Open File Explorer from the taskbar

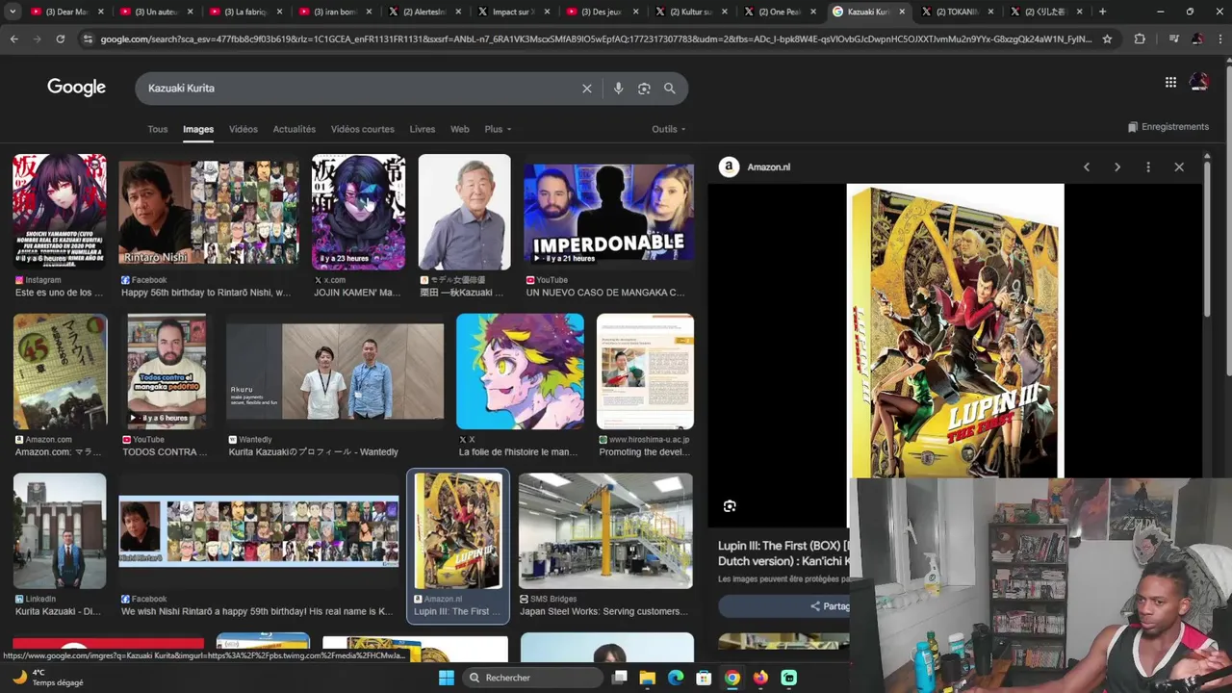pyautogui.click(x=648, y=678)
